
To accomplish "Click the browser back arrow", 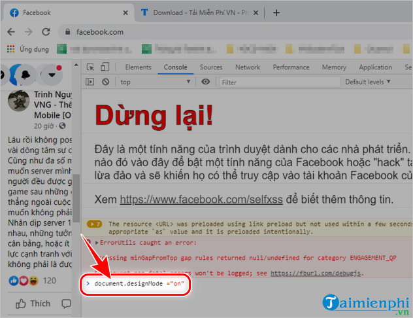I will pos(11,32).
